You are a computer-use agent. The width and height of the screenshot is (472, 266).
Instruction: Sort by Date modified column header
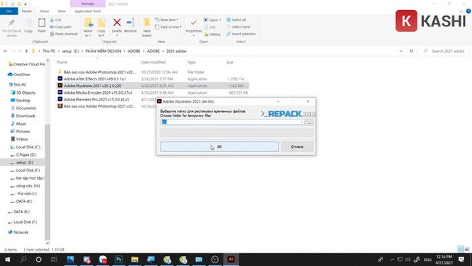point(153,62)
